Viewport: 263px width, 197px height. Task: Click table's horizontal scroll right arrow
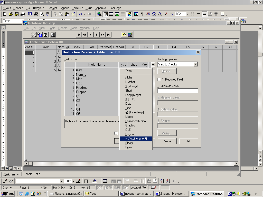[x=236, y=163]
